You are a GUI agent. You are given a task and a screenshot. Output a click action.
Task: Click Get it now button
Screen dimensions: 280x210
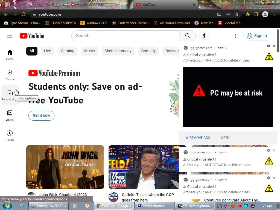pyautogui.click(x=42, y=116)
